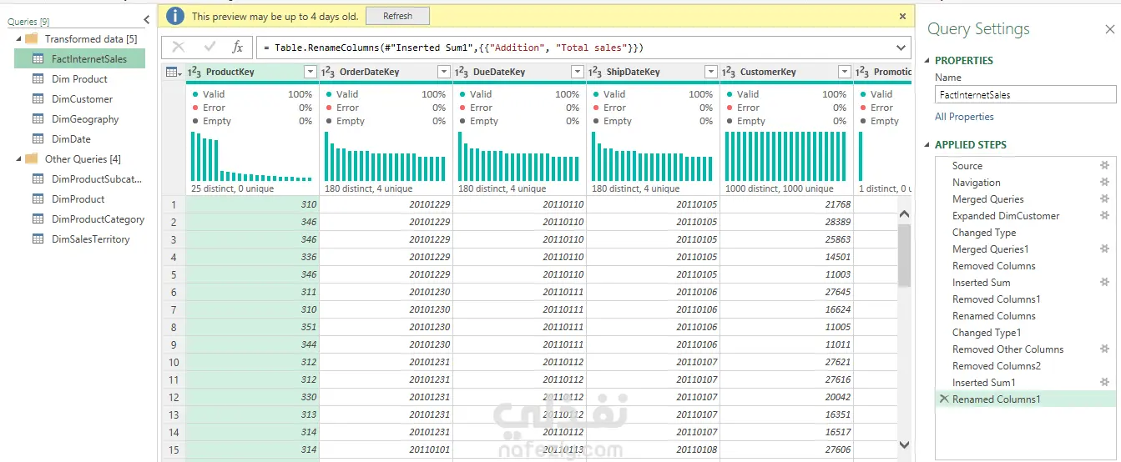Viewport: 1121px width, 462px height.
Task: Select the Changed Type step
Action: pos(984,233)
